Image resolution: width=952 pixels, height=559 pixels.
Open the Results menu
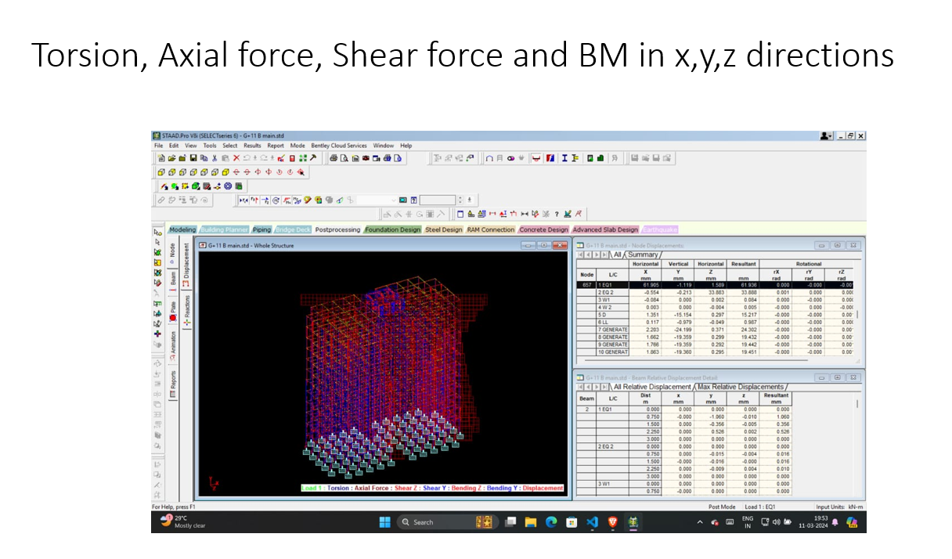252,146
